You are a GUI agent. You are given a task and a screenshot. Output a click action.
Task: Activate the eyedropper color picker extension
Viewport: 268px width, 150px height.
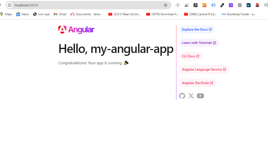[x=222, y=5]
